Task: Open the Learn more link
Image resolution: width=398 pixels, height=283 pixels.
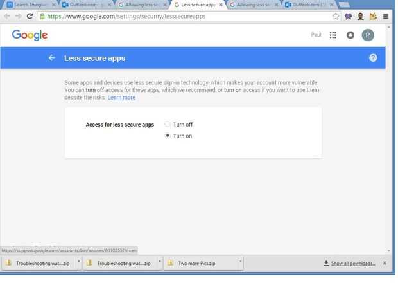Action: [121, 98]
